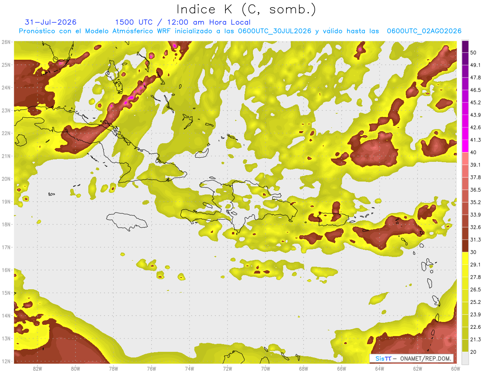The image size is (484, 374).
Task: Click the longitude label "80W"
Action: pyautogui.click(x=75, y=369)
